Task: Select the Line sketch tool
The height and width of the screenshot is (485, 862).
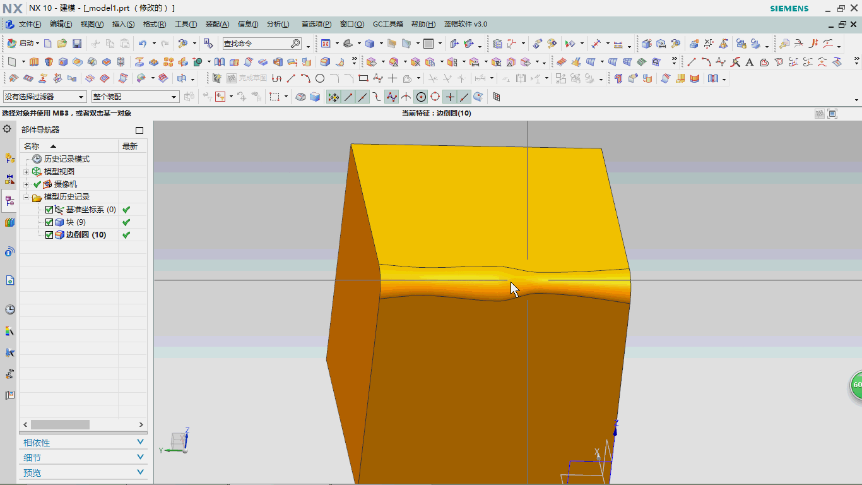Action: pos(291,79)
